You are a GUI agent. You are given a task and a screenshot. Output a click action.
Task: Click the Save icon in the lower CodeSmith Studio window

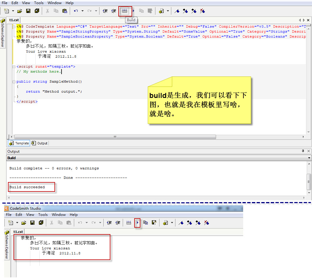[x=32, y=223]
